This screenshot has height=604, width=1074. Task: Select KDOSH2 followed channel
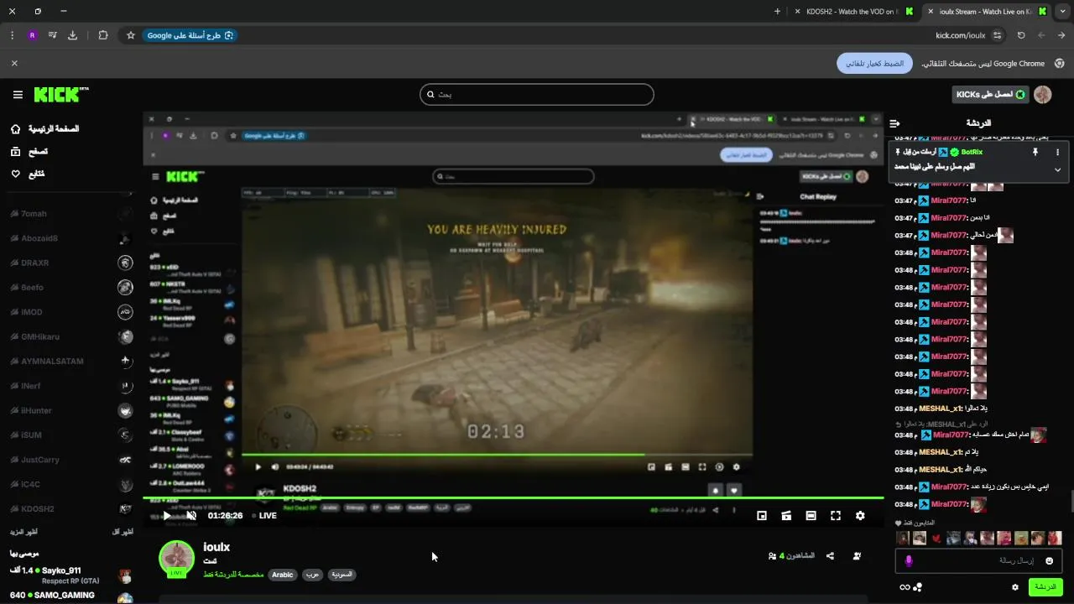[x=72, y=509]
